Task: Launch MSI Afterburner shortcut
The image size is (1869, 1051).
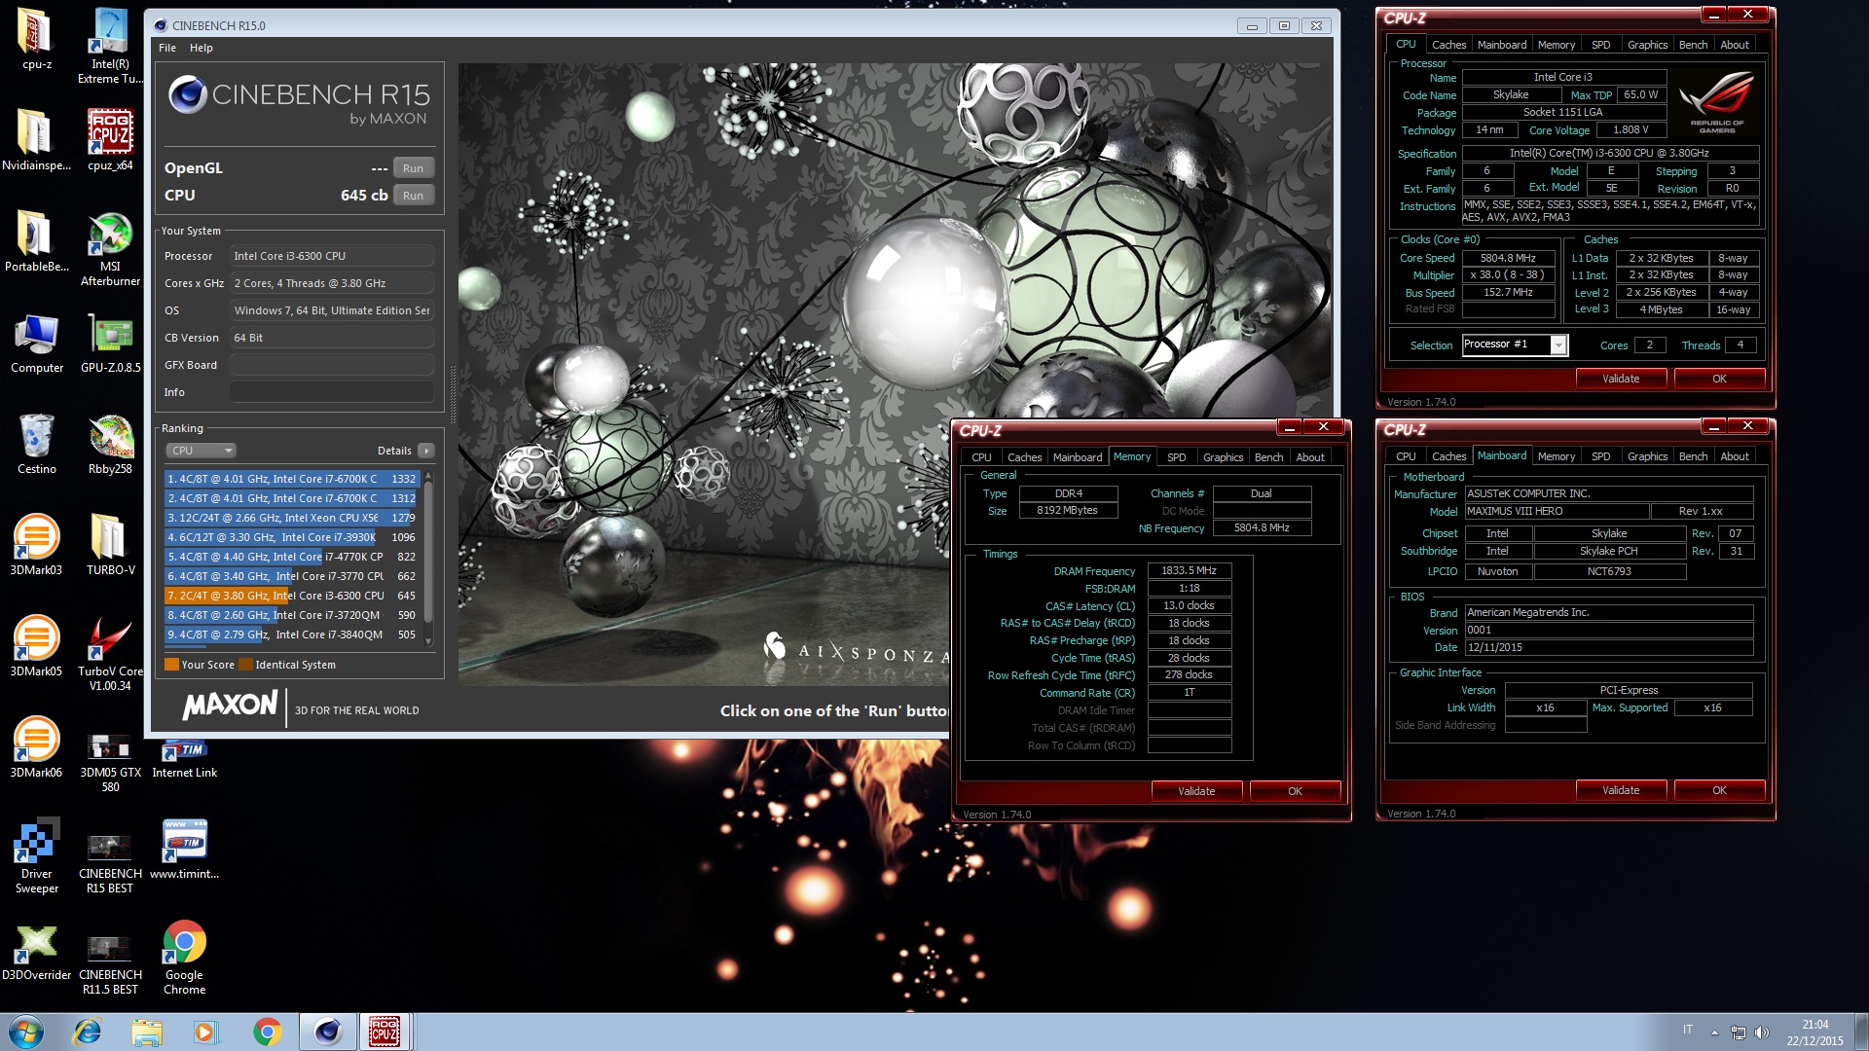Action: (x=110, y=248)
